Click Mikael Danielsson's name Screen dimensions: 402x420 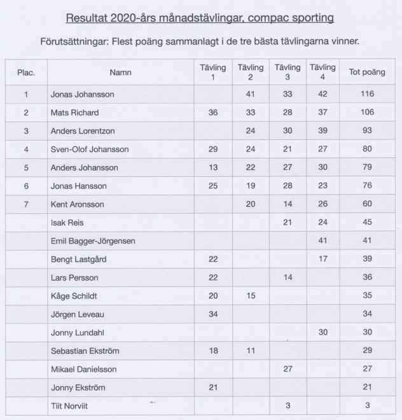pyautogui.click(x=84, y=369)
